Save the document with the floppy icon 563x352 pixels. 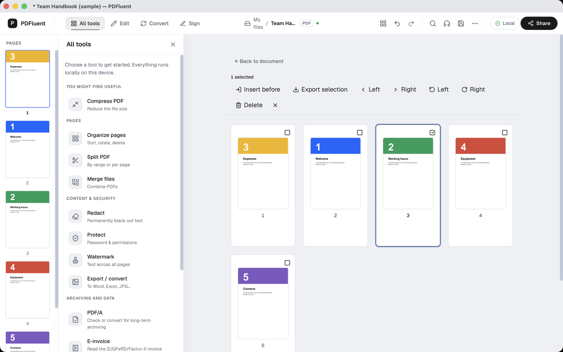(x=461, y=23)
